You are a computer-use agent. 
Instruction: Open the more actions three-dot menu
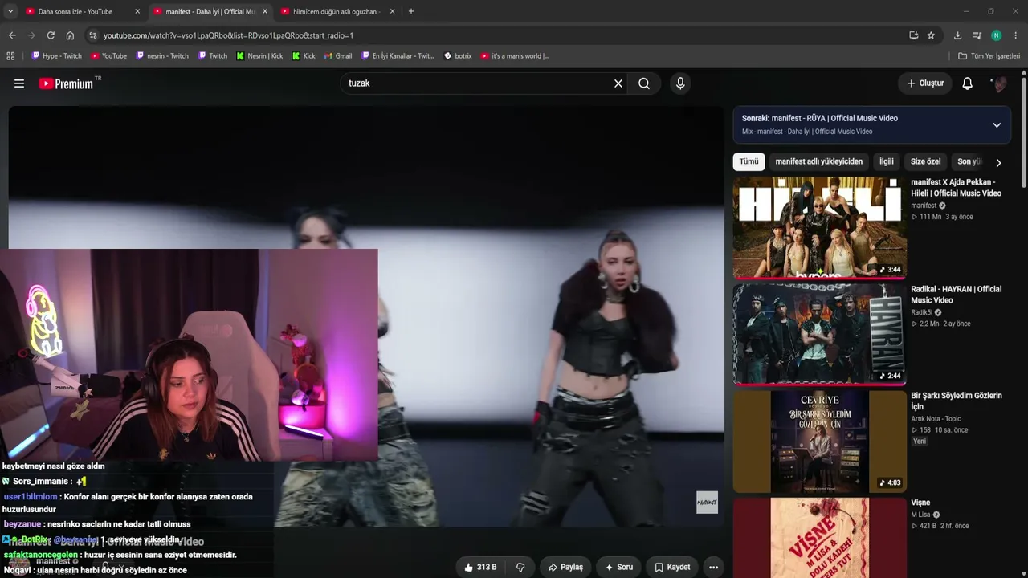click(713, 567)
